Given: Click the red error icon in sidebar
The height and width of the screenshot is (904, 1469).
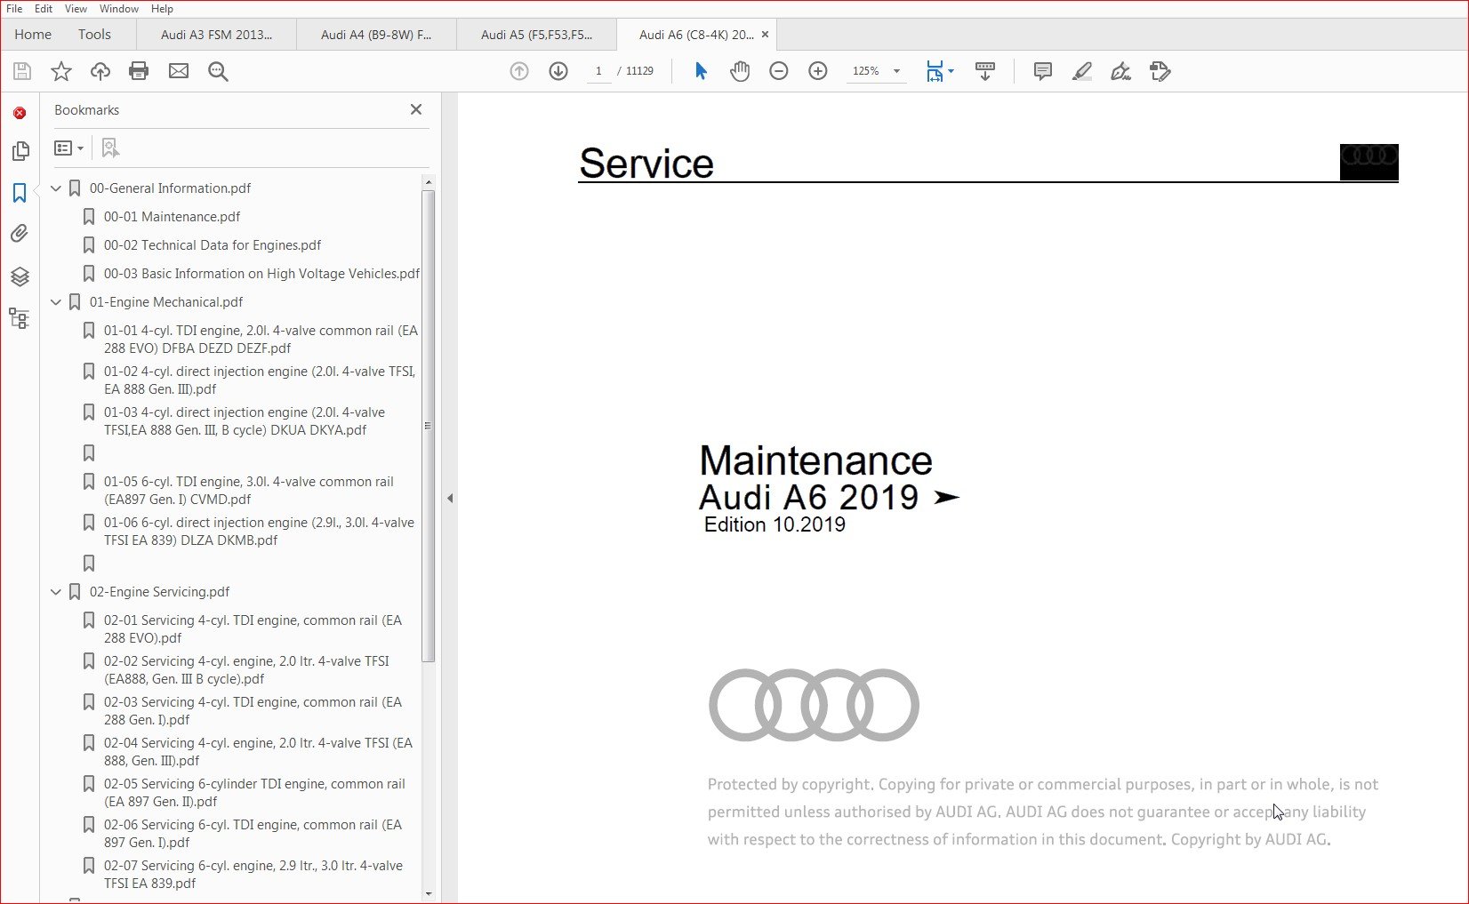Looking at the screenshot, I should point(20,113).
